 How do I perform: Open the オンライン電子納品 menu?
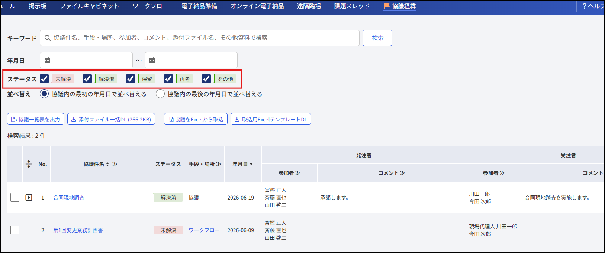pos(257,6)
